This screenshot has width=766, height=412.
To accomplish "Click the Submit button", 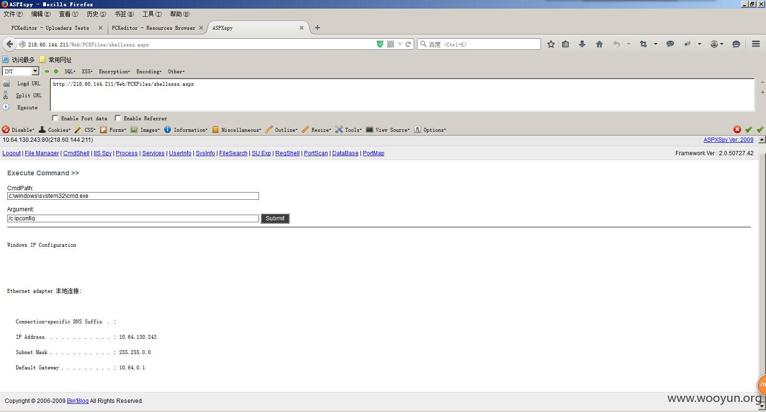I will [x=275, y=218].
